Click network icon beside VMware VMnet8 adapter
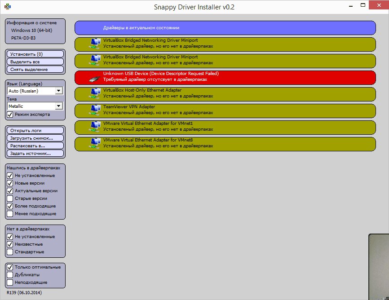The image size is (389, 300). coord(95,143)
